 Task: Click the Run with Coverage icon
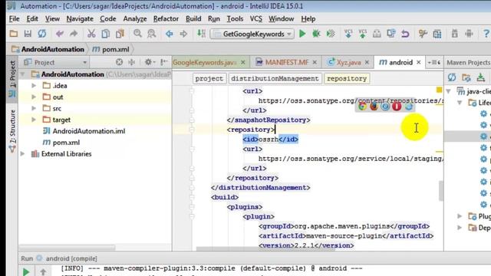331,34
